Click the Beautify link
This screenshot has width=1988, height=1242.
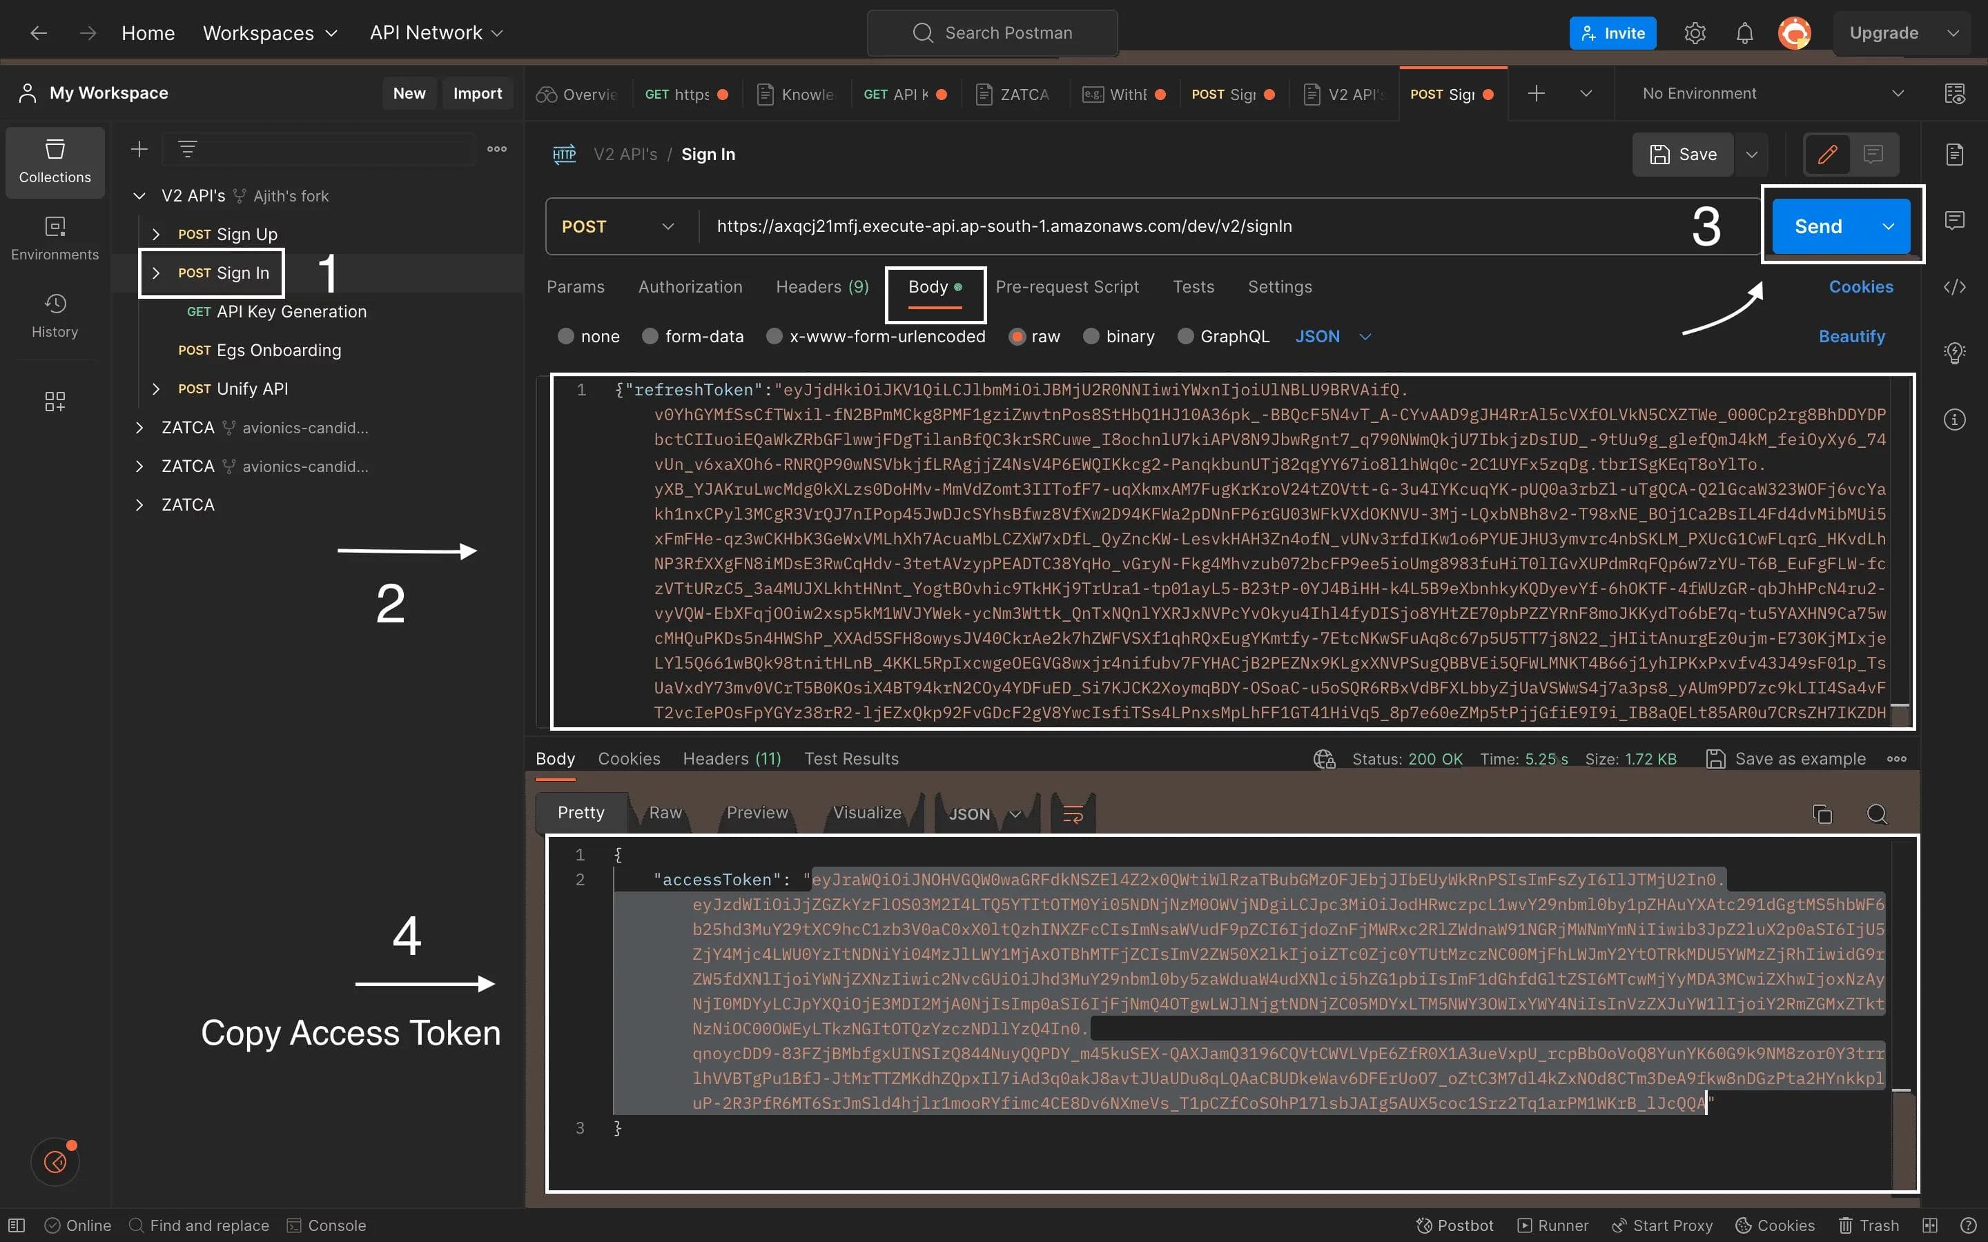pyautogui.click(x=1851, y=337)
